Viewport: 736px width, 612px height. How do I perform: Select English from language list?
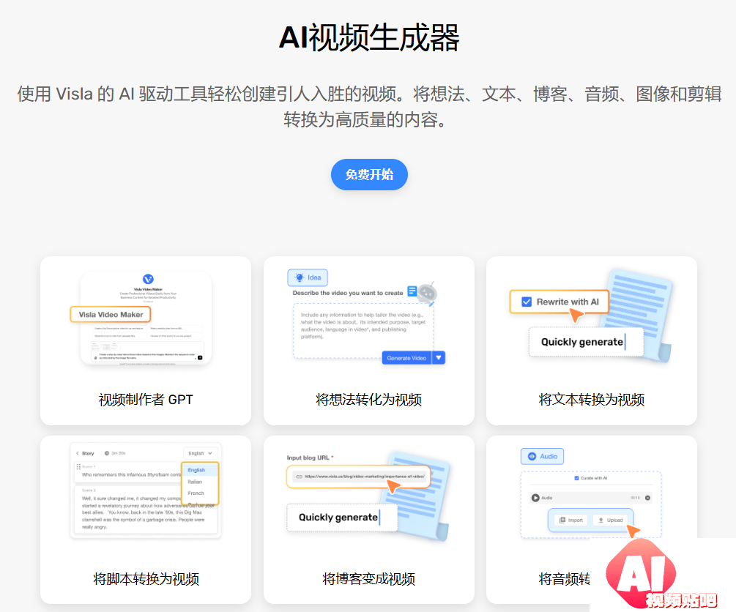point(197,470)
